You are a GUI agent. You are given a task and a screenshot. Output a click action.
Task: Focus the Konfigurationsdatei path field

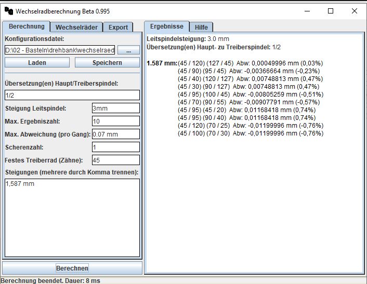click(x=60, y=50)
